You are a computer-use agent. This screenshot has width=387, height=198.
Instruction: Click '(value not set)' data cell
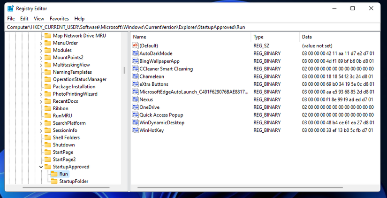coord(317,46)
